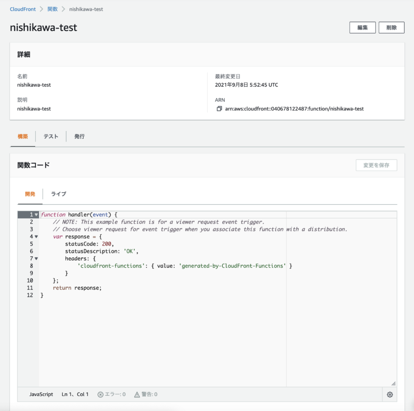Collapse the handler function at line 1
Viewport: 414px width, 411px height.
36,214
